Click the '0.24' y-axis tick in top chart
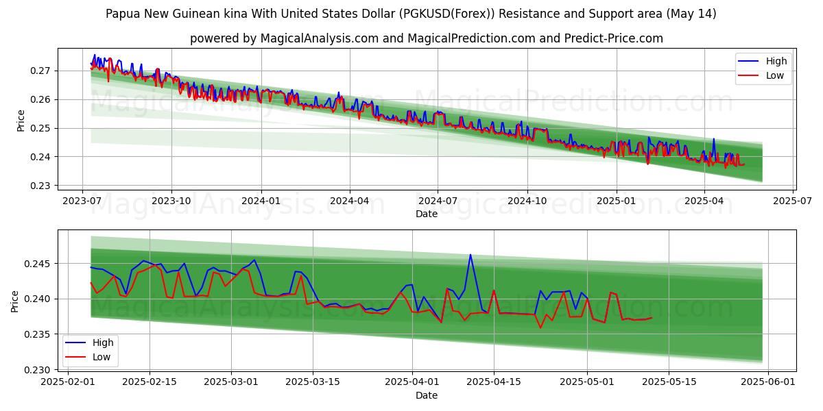Screen dimensions: 823x411 pyautogui.click(x=41, y=157)
